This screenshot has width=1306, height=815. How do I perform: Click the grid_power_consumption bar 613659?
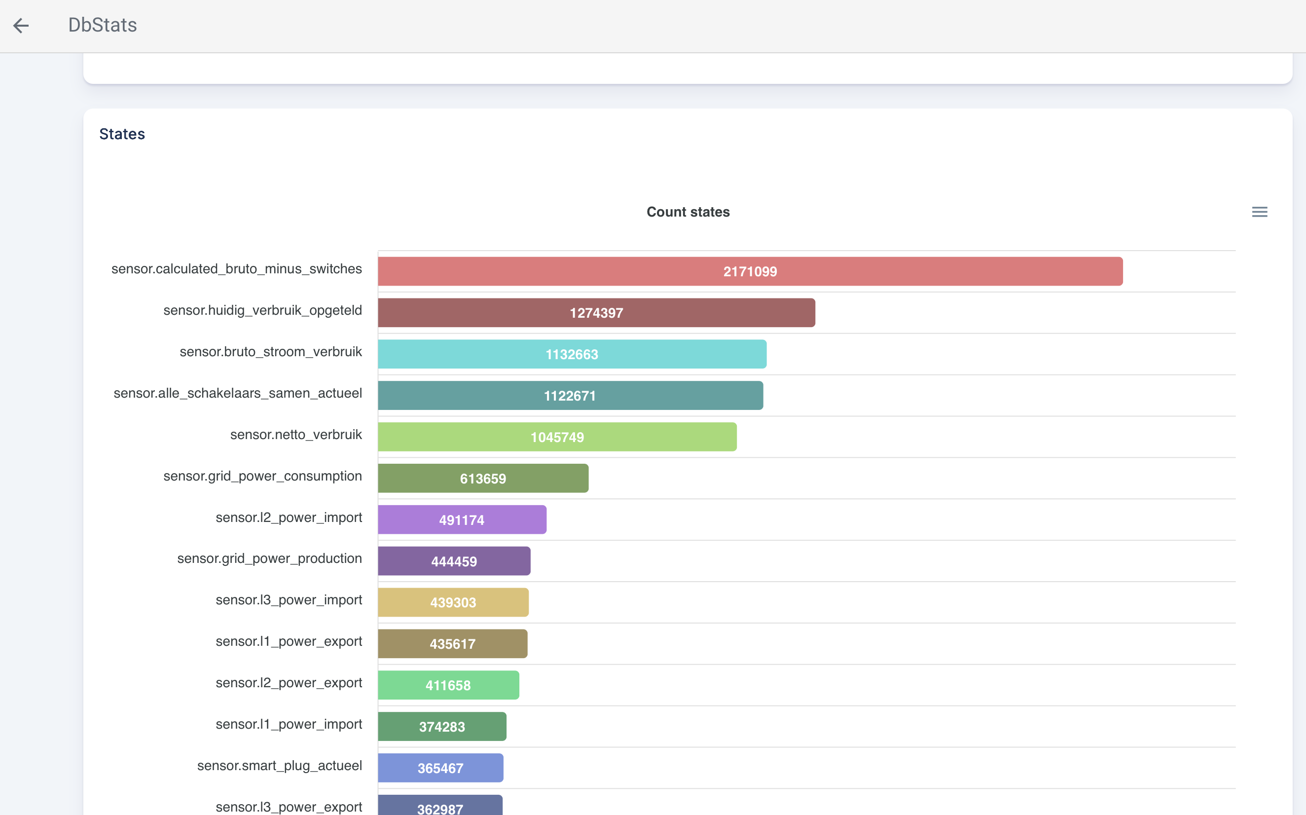point(483,478)
